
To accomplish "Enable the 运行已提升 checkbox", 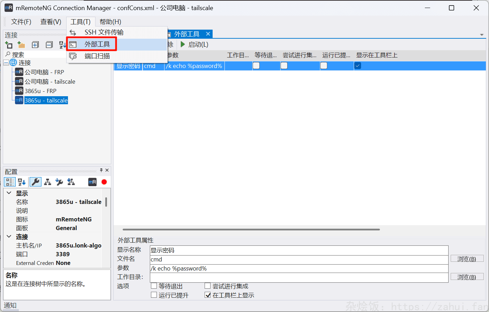I will point(154,295).
